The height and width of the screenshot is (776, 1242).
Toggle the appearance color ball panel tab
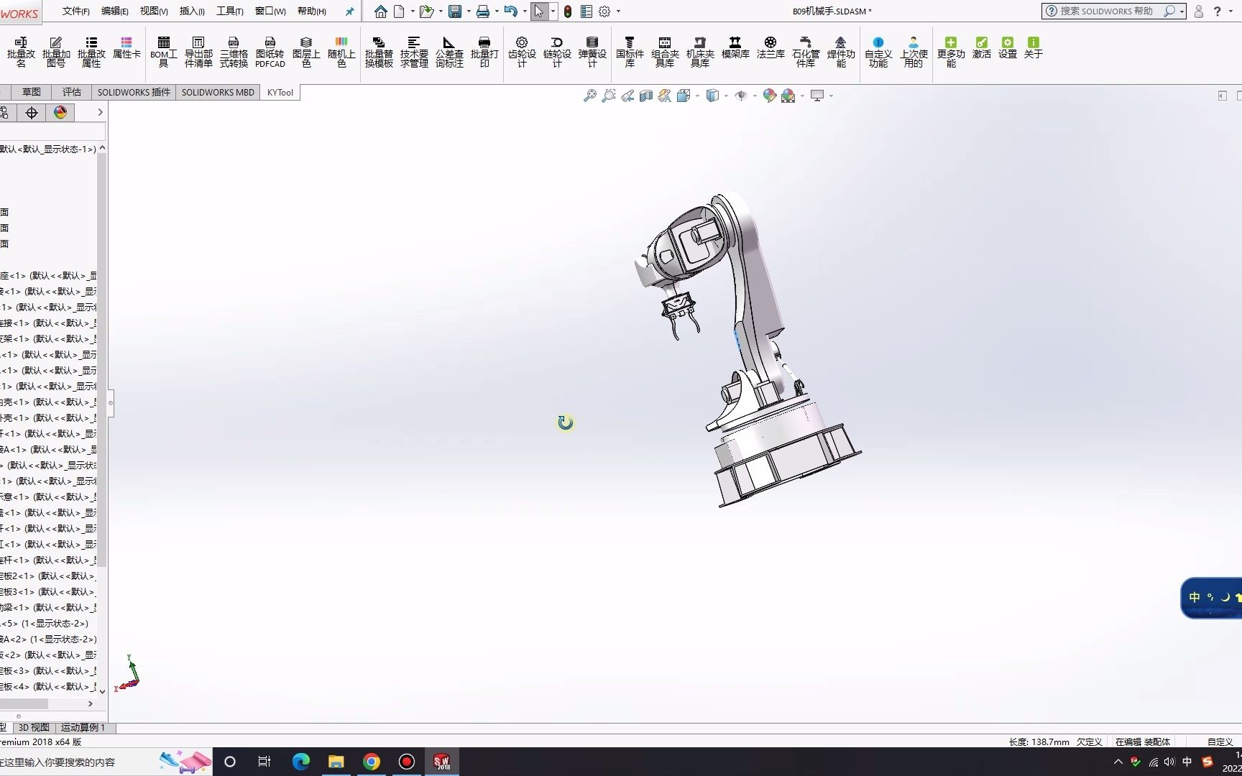click(x=60, y=112)
